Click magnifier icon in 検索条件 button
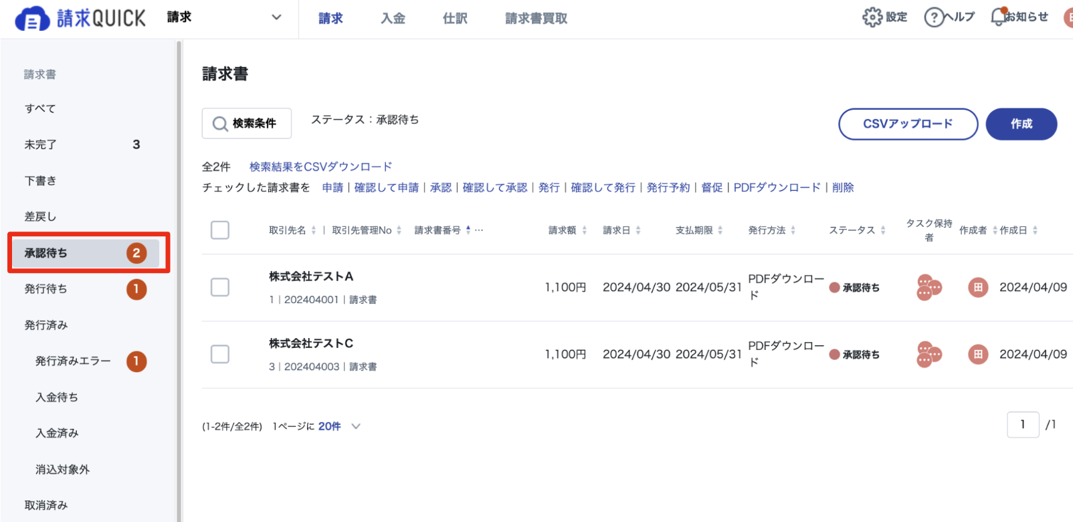The height and width of the screenshot is (522, 1073). pyautogui.click(x=220, y=124)
